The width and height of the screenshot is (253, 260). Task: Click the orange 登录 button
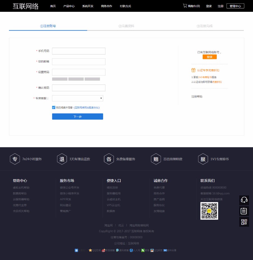tap(209, 56)
